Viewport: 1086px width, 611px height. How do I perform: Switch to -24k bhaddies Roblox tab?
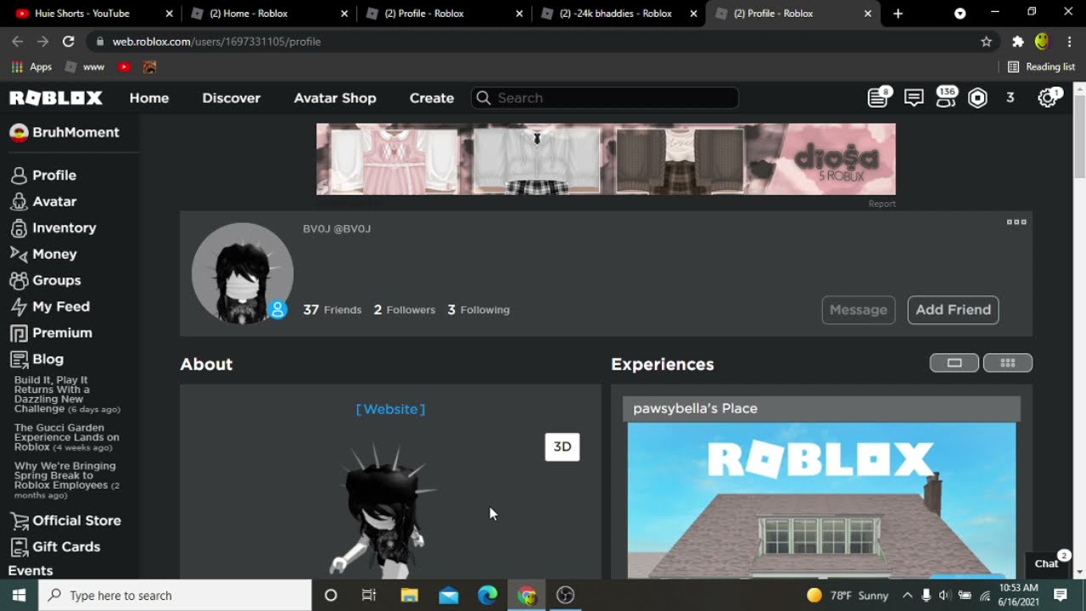coord(618,14)
